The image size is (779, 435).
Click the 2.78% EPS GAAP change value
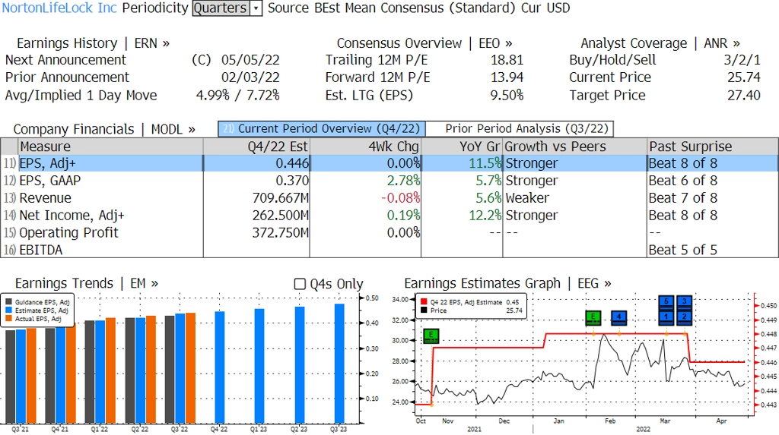pos(403,181)
